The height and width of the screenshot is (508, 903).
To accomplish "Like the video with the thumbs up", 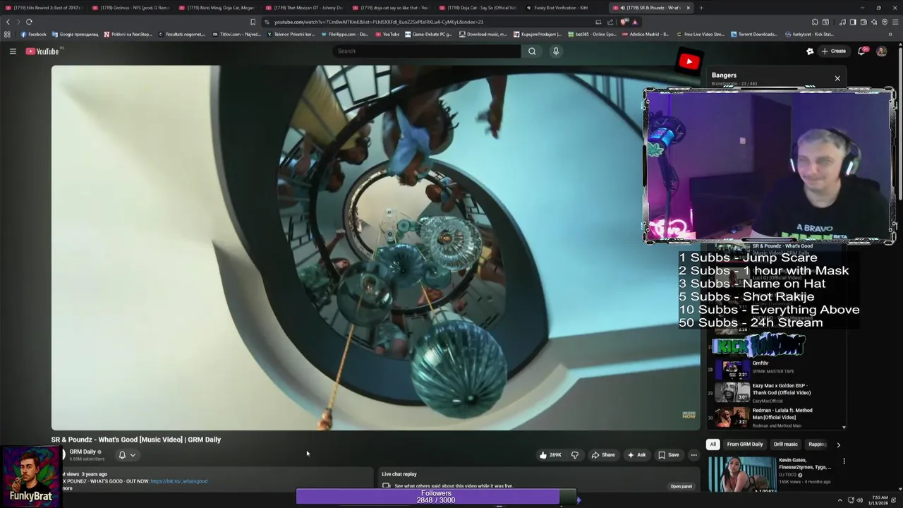I will (550, 455).
